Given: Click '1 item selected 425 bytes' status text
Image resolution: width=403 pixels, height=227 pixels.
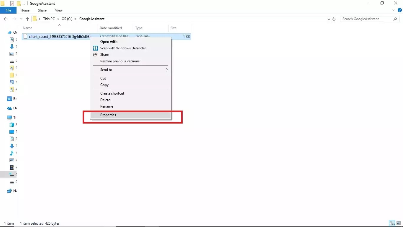Looking at the screenshot, I should point(40,223).
